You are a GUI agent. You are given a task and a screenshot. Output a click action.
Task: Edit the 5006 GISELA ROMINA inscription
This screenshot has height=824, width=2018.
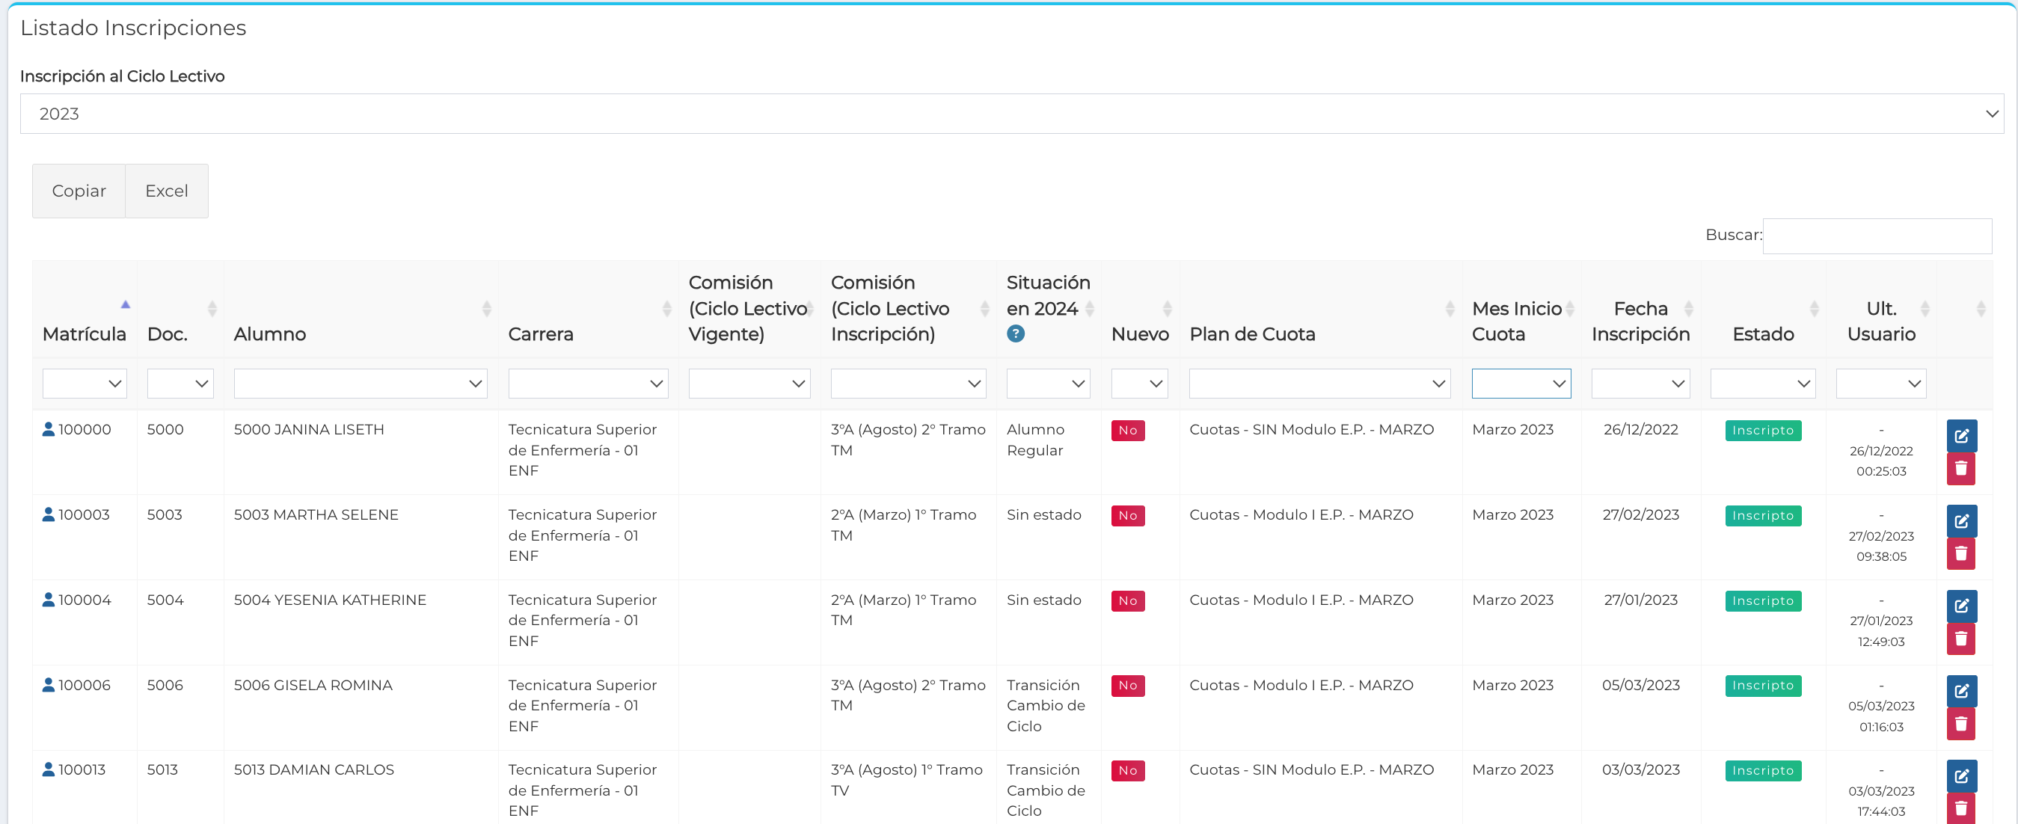(x=1961, y=691)
